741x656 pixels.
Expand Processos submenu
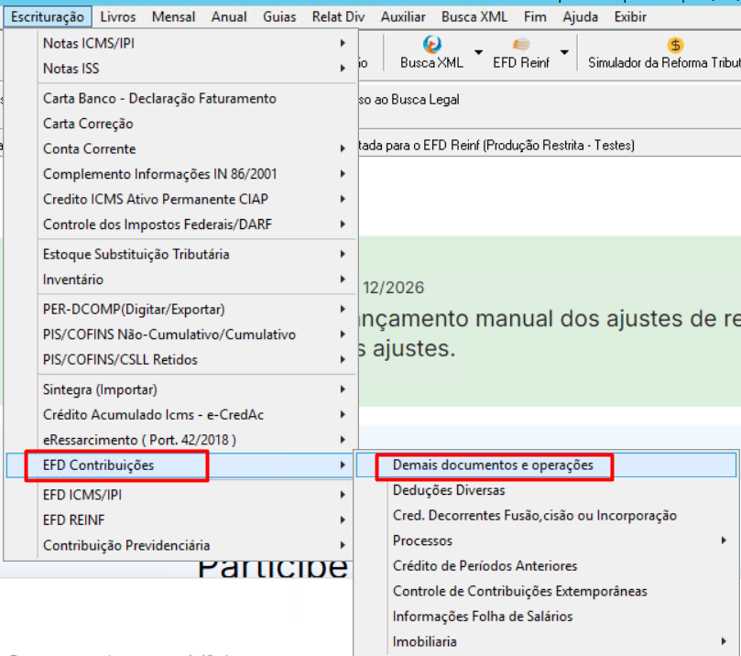[x=546, y=541]
